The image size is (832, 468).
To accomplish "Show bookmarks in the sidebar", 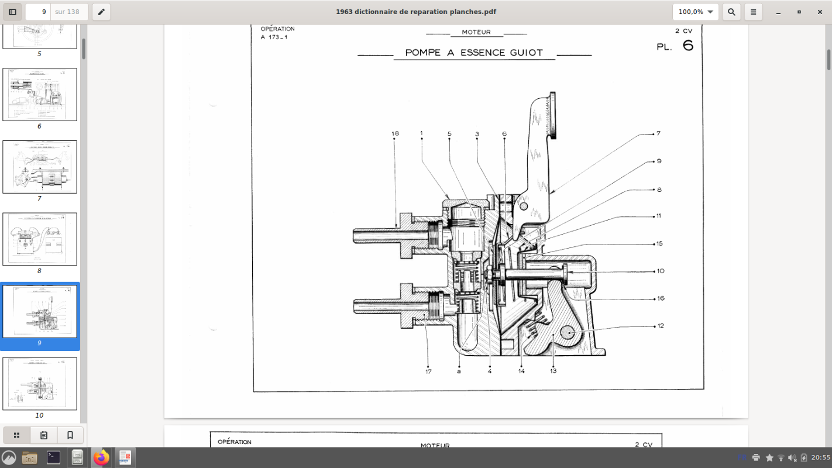I will (x=70, y=435).
